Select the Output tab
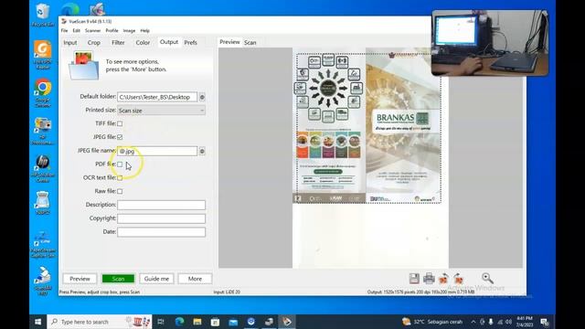The width and height of the screenshot is (585, 329). (x=169, y=42)
